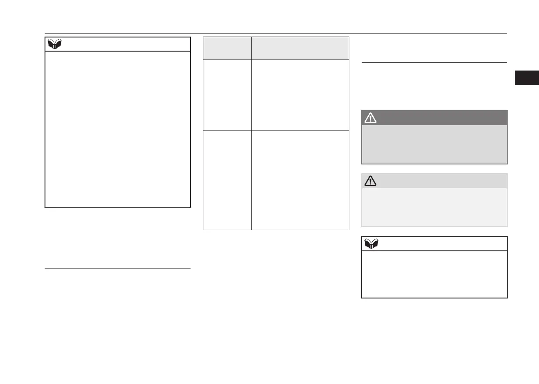Click the divider line below the left note box

point(118,268)
